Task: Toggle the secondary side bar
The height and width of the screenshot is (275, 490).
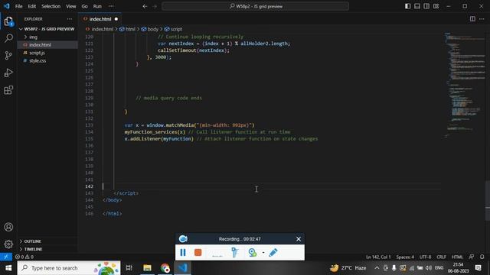Action: point(426,6)
